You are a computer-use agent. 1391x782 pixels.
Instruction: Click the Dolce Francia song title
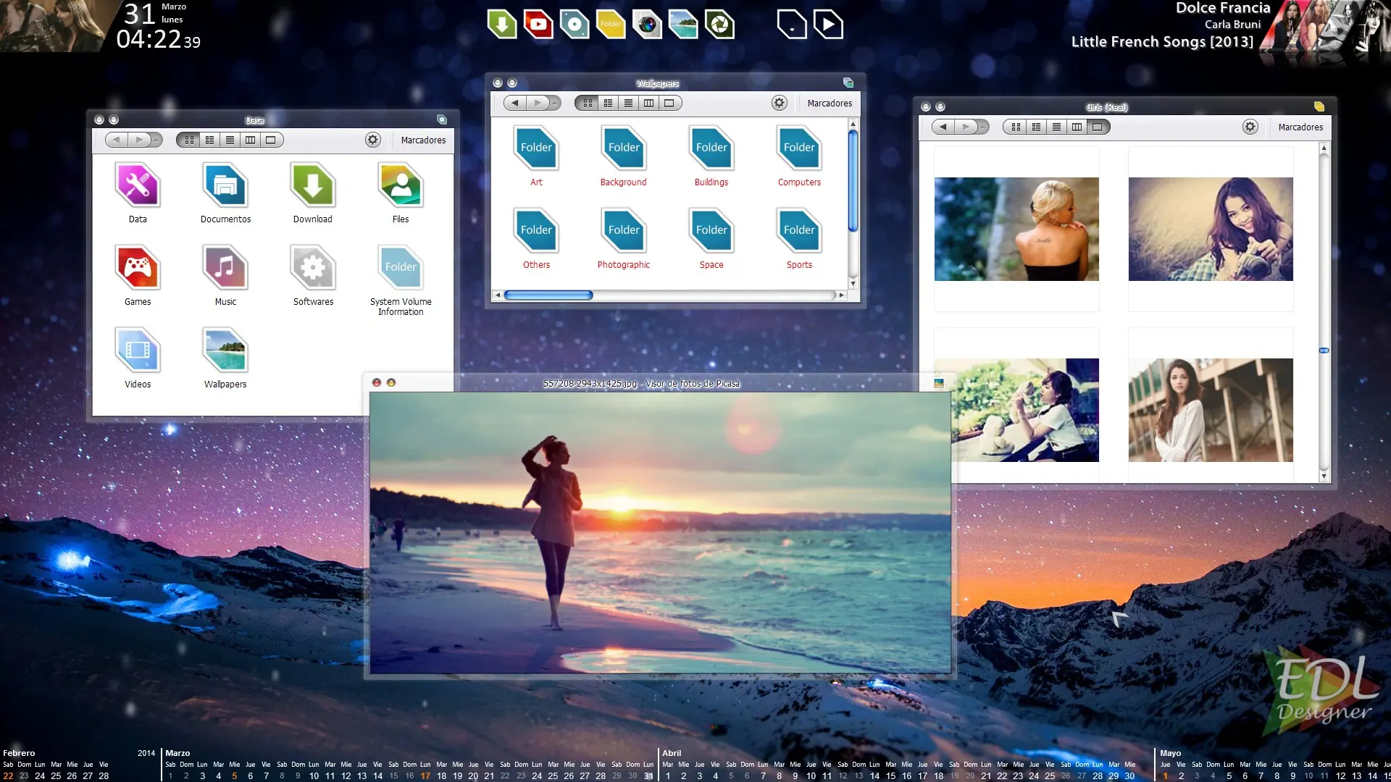pyautogui.click(x=1223, y=8)
